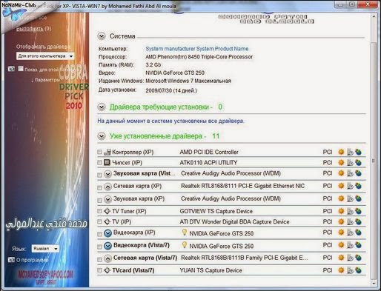Collapse the Сетевая карта (Vista/7) row
Image resolution: width=381 pixels, height=291 pixels.
[107, 258]
